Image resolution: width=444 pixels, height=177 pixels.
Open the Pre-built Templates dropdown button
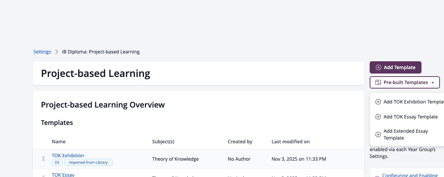coord(404,82)
